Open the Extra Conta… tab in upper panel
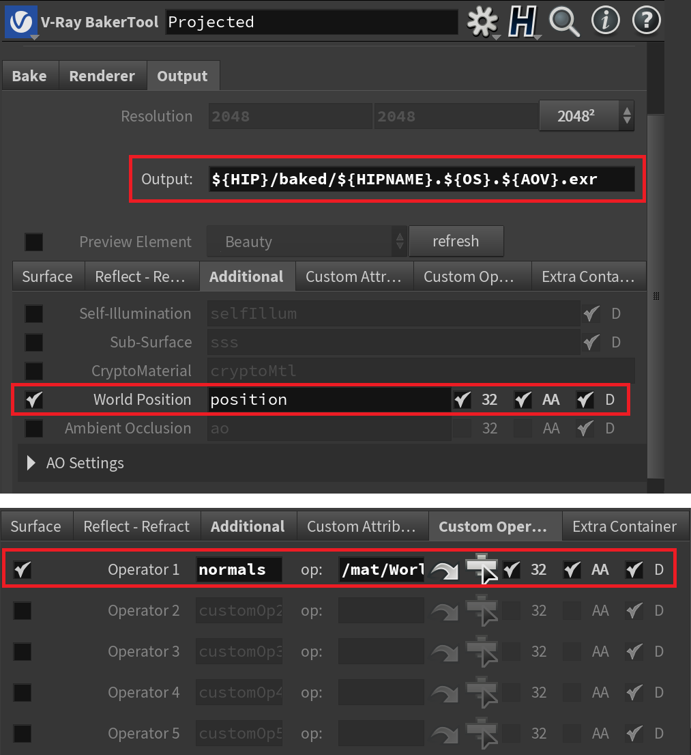 588,276
